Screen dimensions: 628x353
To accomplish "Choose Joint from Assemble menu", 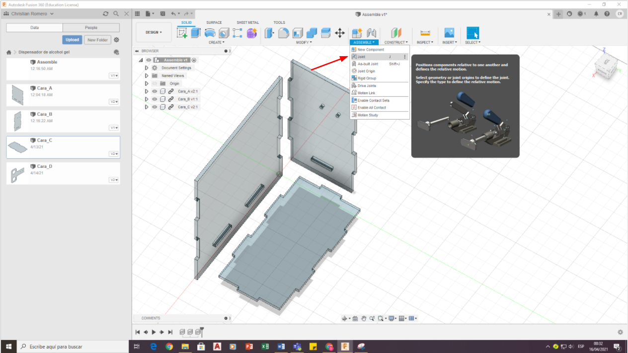I will (379, 57).
